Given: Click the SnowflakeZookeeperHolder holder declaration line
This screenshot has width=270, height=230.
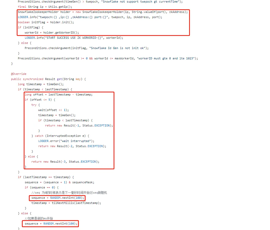Looking at the screenshot, I should point(103,12).
